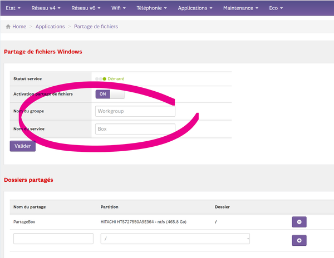Go to Applications breadcrumb link
Screen dimensions: 334x258
(x=50, y=26)
